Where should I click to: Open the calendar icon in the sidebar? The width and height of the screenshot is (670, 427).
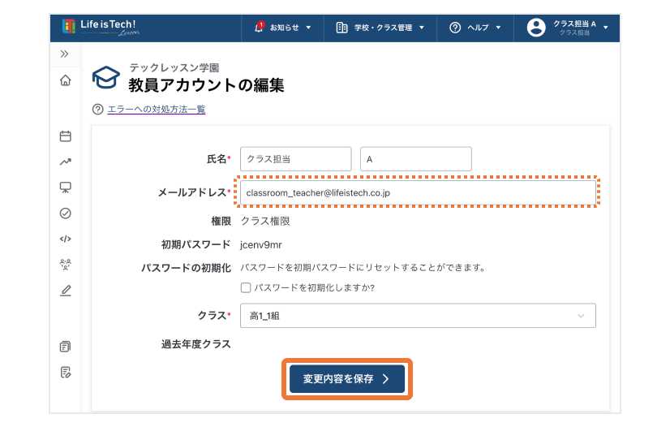[x=66, y=136]
